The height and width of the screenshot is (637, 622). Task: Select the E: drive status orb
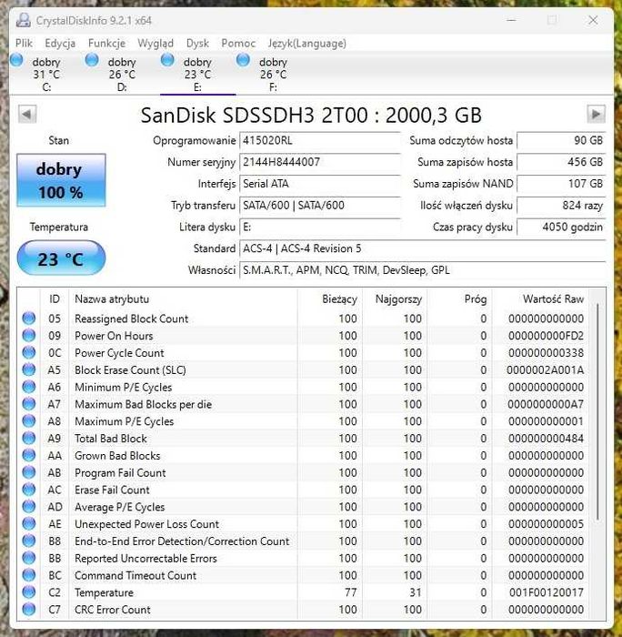pyautogui.click(x=167, y=60)
